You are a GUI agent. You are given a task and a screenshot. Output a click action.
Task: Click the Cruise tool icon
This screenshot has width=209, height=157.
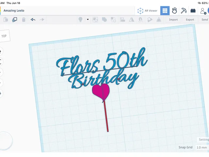point(140,20)
